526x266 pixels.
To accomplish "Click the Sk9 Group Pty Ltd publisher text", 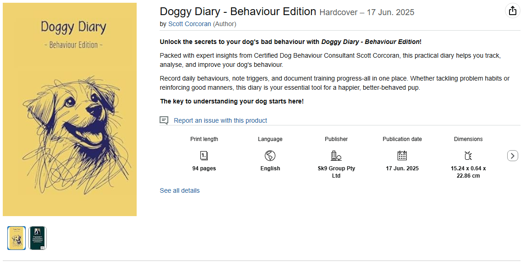I will (336, 172).
